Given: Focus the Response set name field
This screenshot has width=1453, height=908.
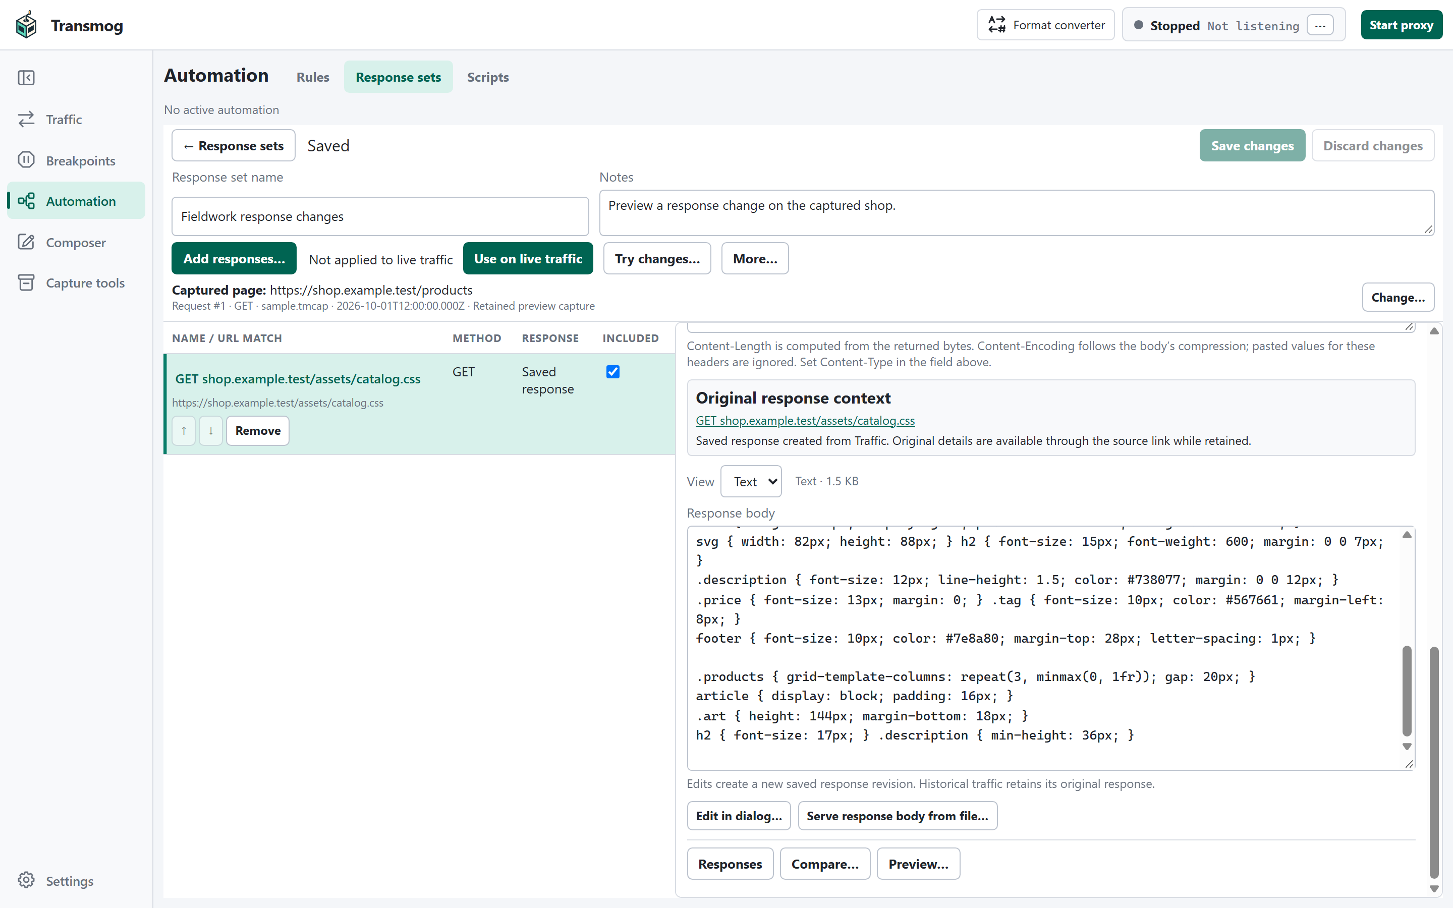Looking at the screenshot, I should pyautogui.click(x=380, y=216).
